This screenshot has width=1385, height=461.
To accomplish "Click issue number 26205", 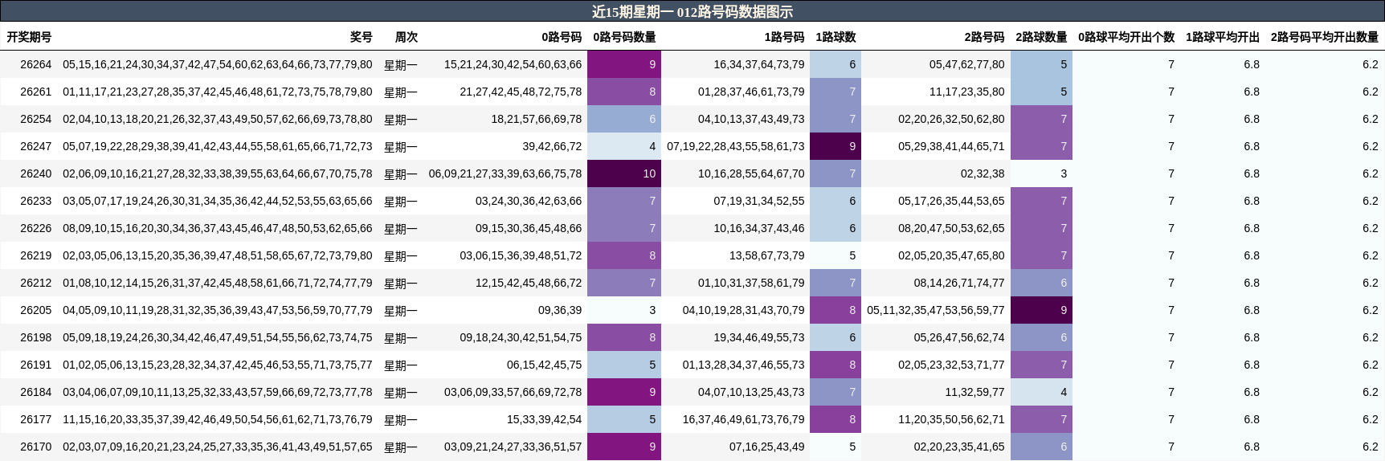I will coord(36,310).
